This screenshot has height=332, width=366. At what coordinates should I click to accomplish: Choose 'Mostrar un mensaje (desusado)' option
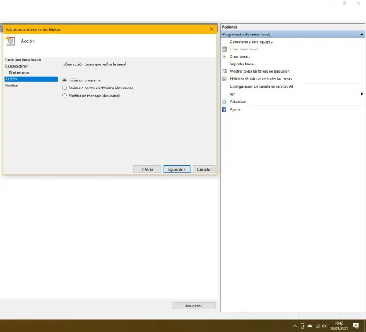tap(65, 96)
